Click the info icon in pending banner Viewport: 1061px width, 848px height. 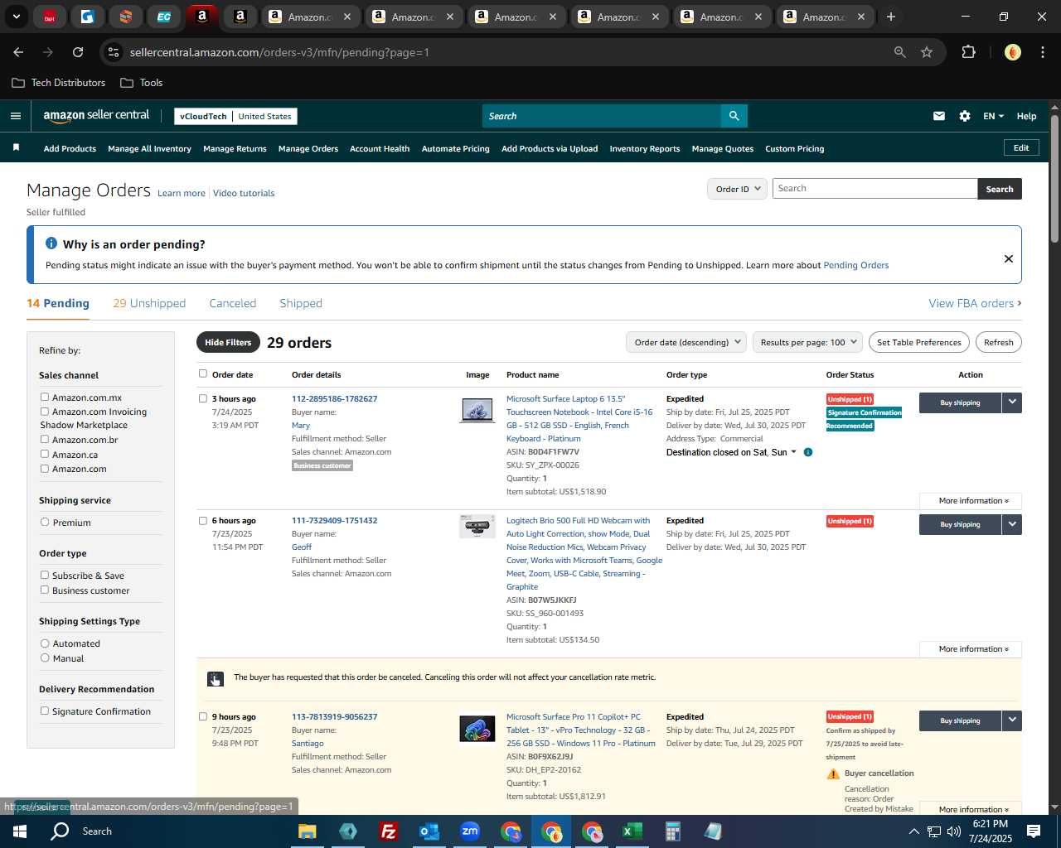tap(51, 243)
